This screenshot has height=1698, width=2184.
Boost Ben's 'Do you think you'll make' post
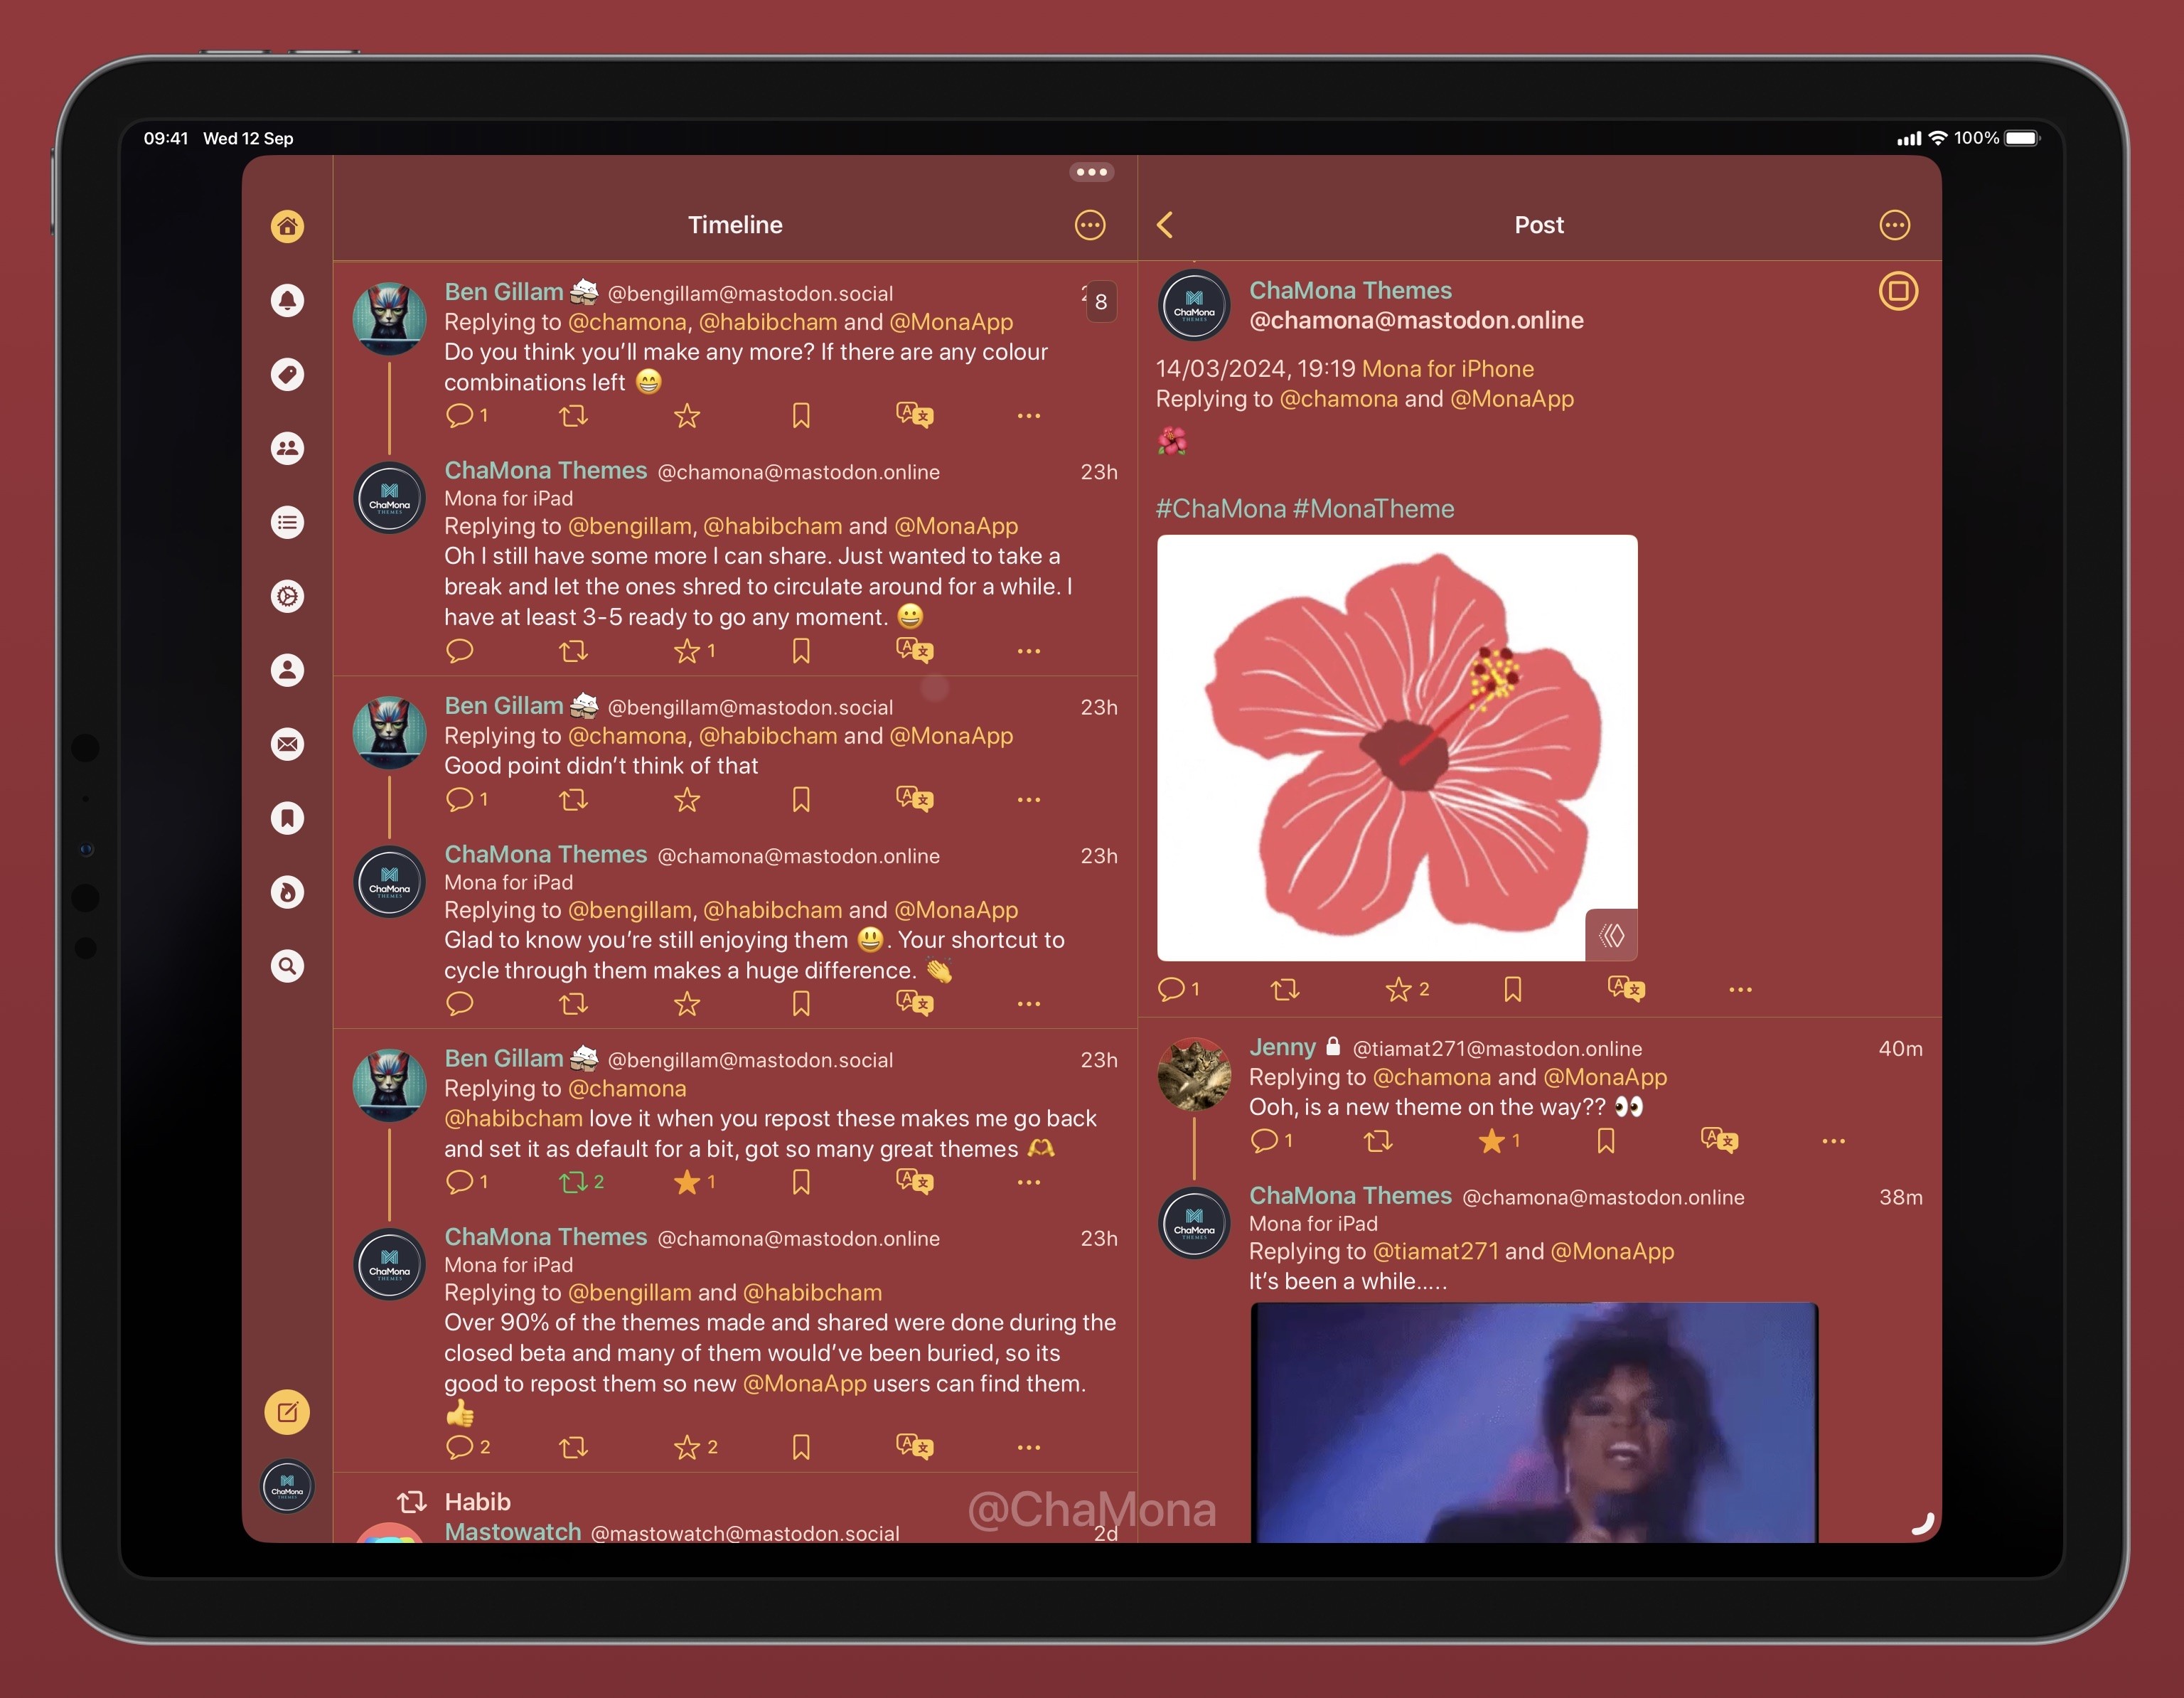(x=573, y=415)
